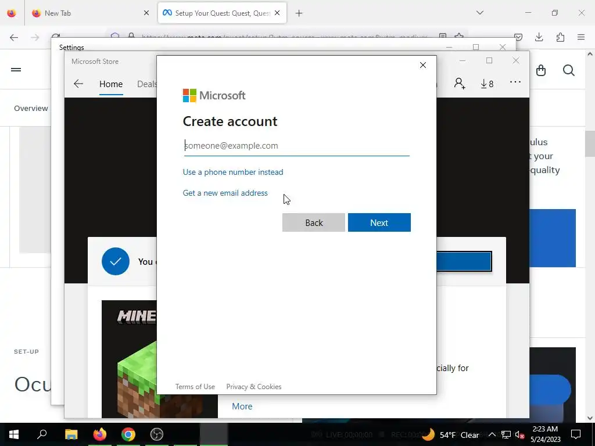This screenshot has width=595, height=446.
Task: Open Microsoft Store See more ellipsis menu
Action: 515,82
